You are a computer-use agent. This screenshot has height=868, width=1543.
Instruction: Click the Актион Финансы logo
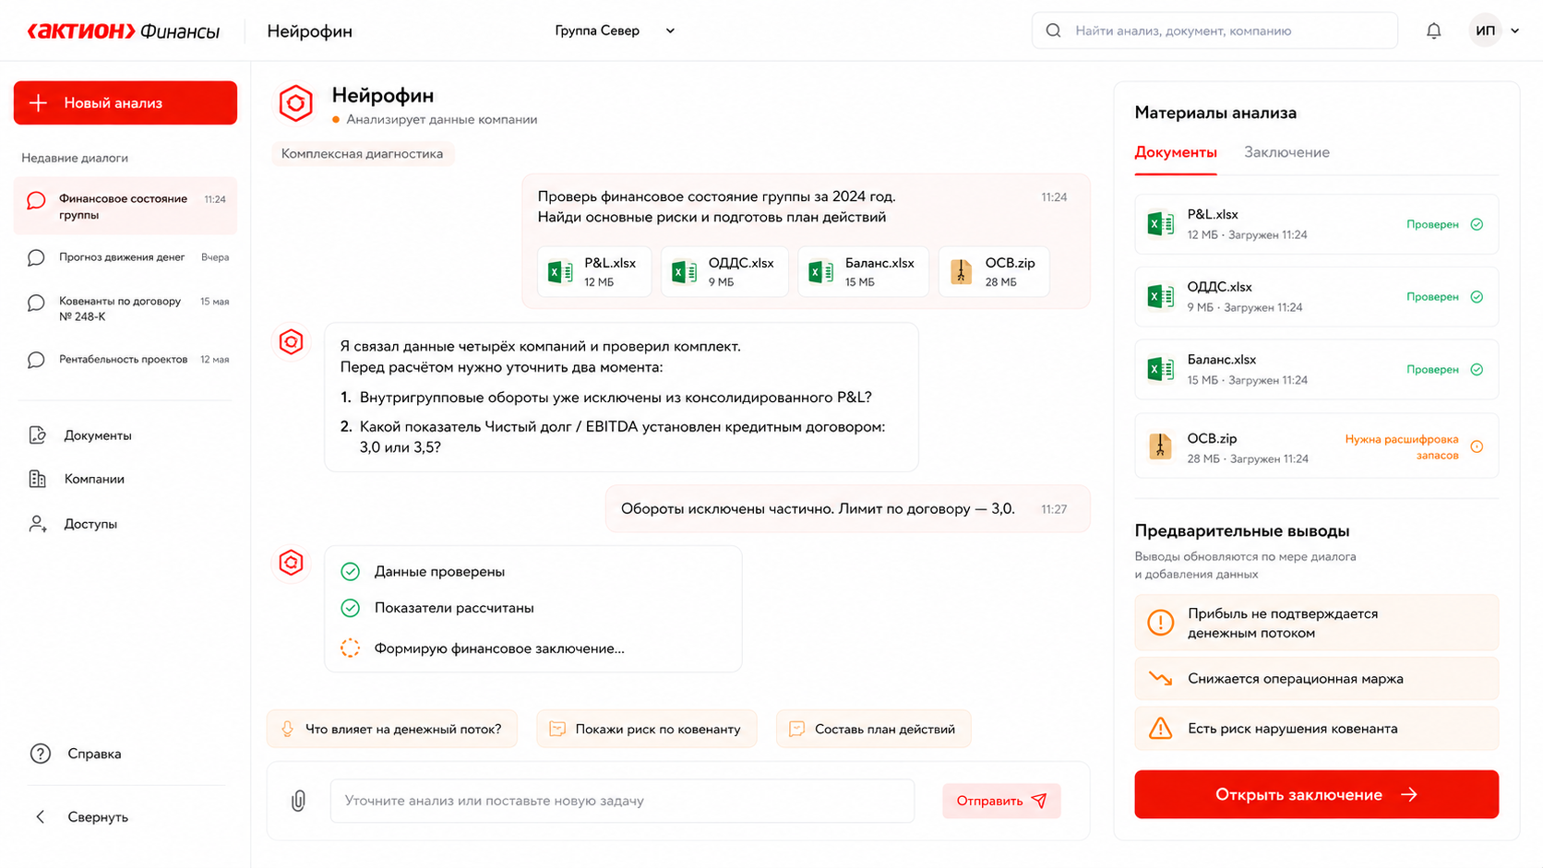pyautogui.click(x=124, y=31)
